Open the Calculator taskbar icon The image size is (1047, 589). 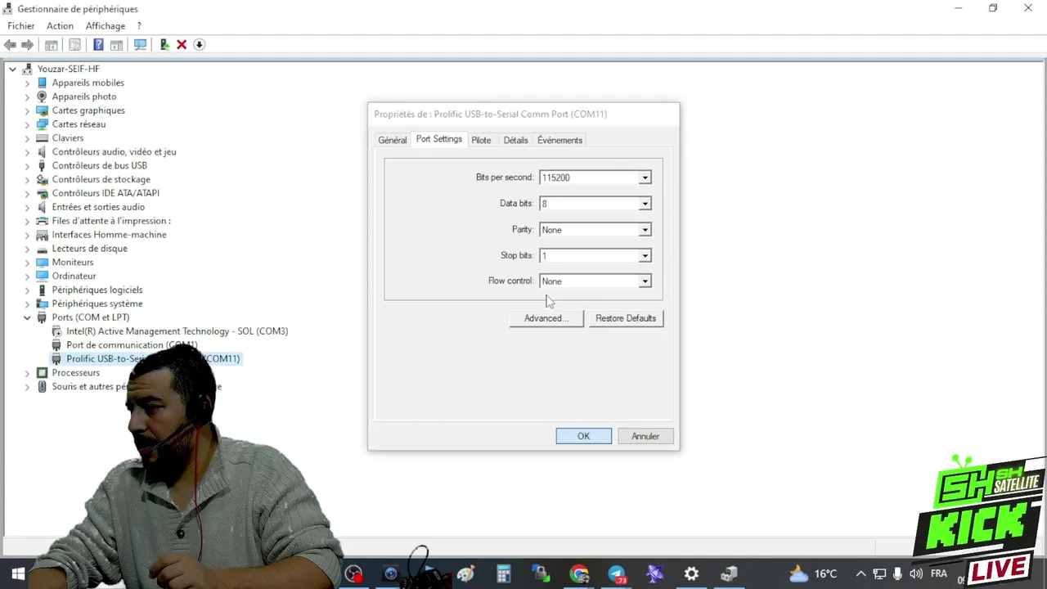point(503,574)
